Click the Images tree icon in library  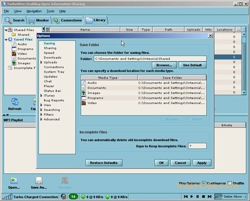tap(14, 63)
